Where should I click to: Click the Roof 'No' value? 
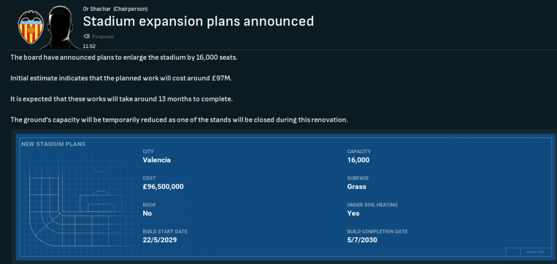[148, 213]
